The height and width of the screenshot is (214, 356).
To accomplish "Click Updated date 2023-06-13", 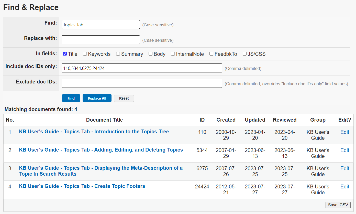I will (255, 153).
